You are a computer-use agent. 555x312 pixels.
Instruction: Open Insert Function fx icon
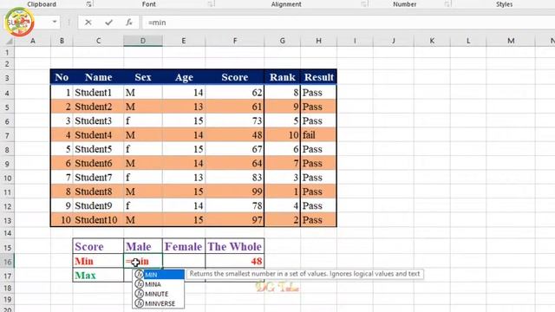click(129, 23)
